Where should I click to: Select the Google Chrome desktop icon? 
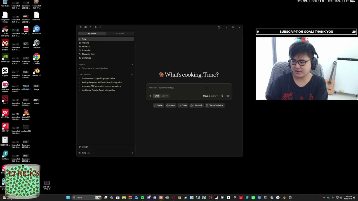point(36,59)
